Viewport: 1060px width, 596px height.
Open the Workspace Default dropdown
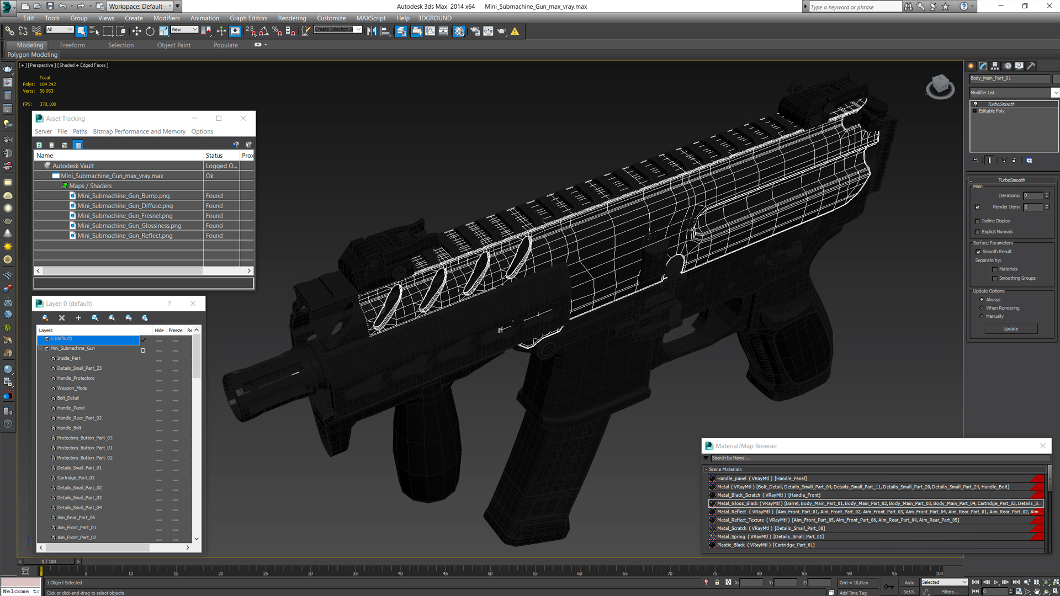click(140, 6)
